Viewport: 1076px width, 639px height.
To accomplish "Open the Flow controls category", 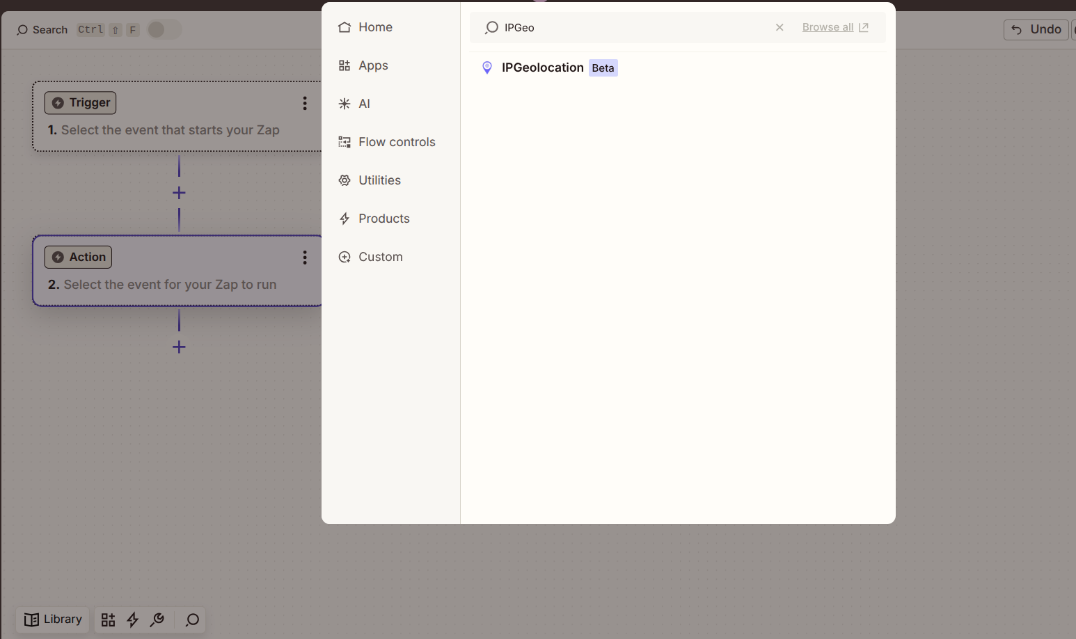I will 397,142.
